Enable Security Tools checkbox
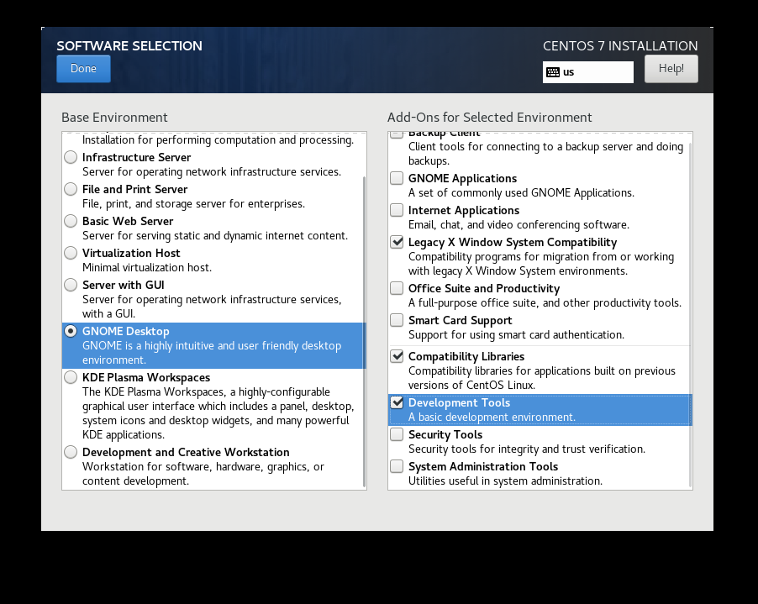This screenshot has height=604, width=758. tap(397, 434)
